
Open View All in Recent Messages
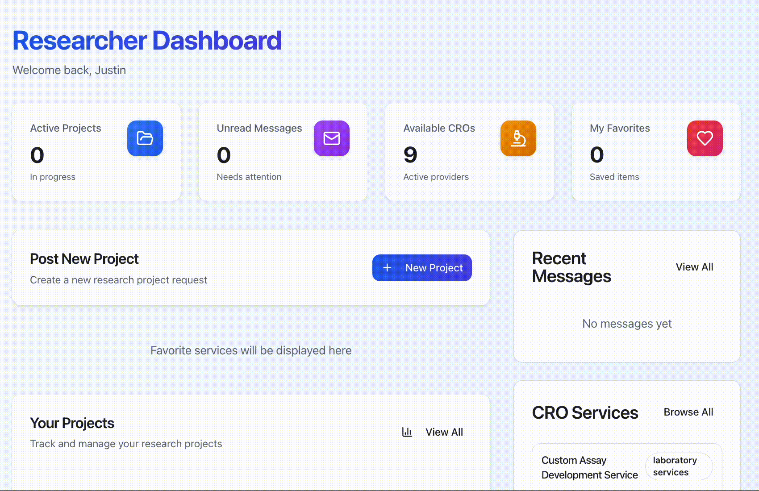pos(694,267)
